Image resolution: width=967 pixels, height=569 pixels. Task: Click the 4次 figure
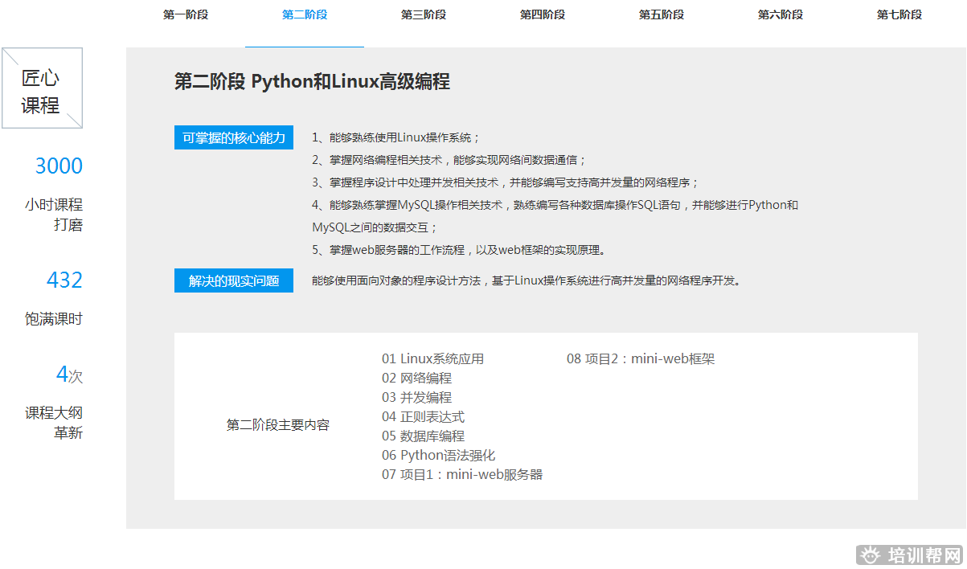[70, 375]
